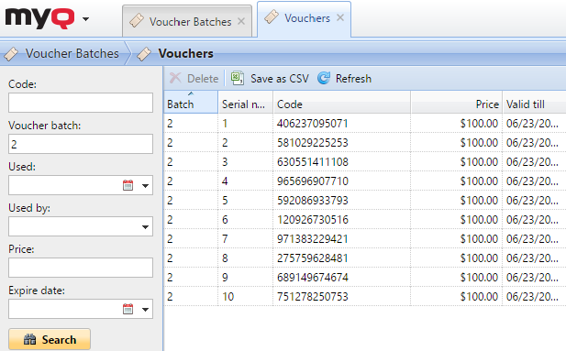This screenshot has height=351, width=566.
Task: Select voucher code 592086933793
Action: [312, 201]
